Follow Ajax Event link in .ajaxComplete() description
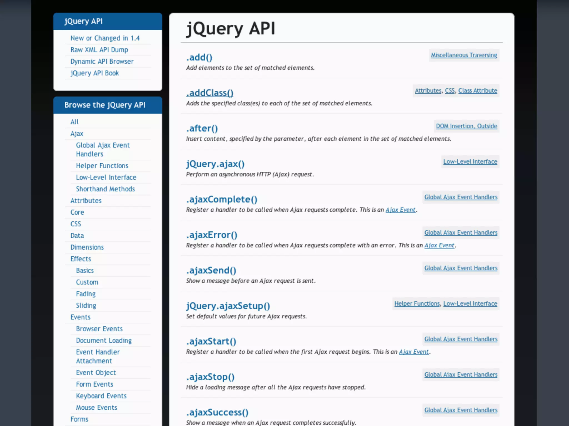Screen dimensions: 569x426 click(x=400, y=210)
